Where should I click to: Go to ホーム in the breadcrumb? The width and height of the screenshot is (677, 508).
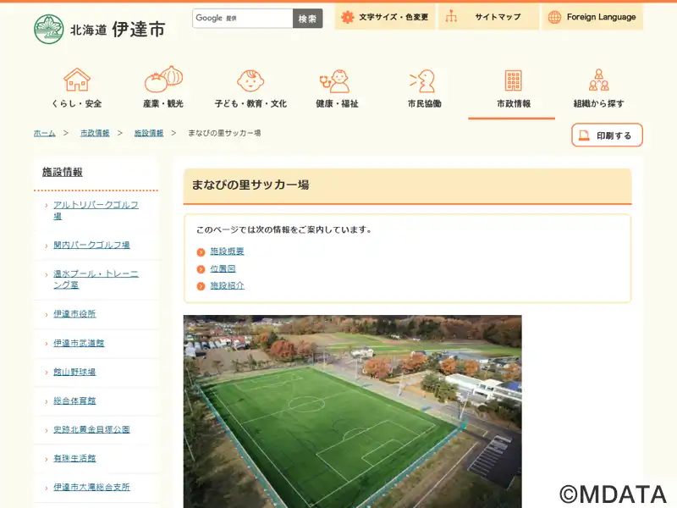[x=45, y=133]
